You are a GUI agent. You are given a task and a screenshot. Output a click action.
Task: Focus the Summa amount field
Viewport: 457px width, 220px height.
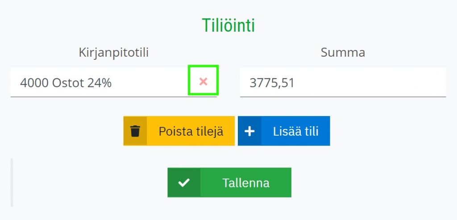point(343,82)
